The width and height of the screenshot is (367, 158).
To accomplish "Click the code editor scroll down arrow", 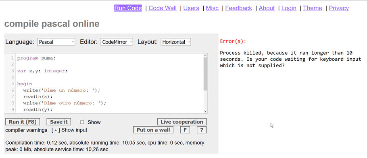I will [x=205, y=111].
